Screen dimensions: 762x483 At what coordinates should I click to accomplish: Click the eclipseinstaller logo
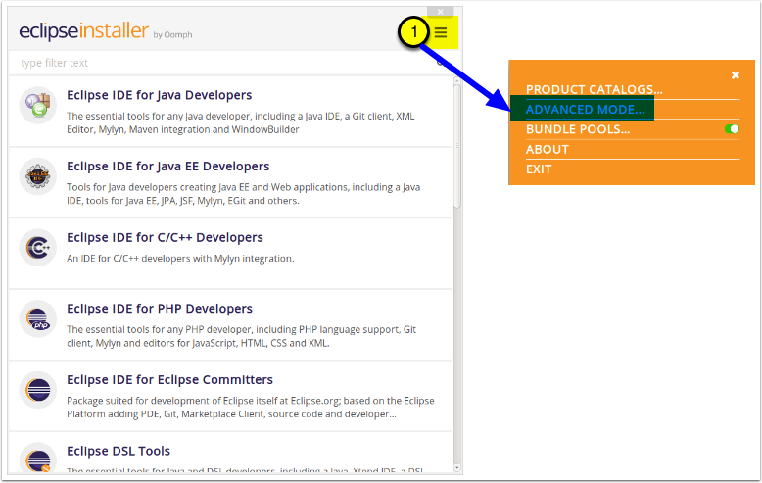83,31
